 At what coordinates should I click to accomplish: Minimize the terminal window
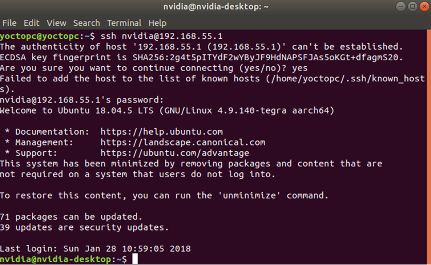tap(401, 6)
